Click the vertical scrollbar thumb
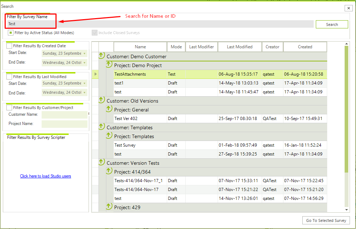Image resolution: width=356 pixels, height=229 pixels. (x=346, y=109)
